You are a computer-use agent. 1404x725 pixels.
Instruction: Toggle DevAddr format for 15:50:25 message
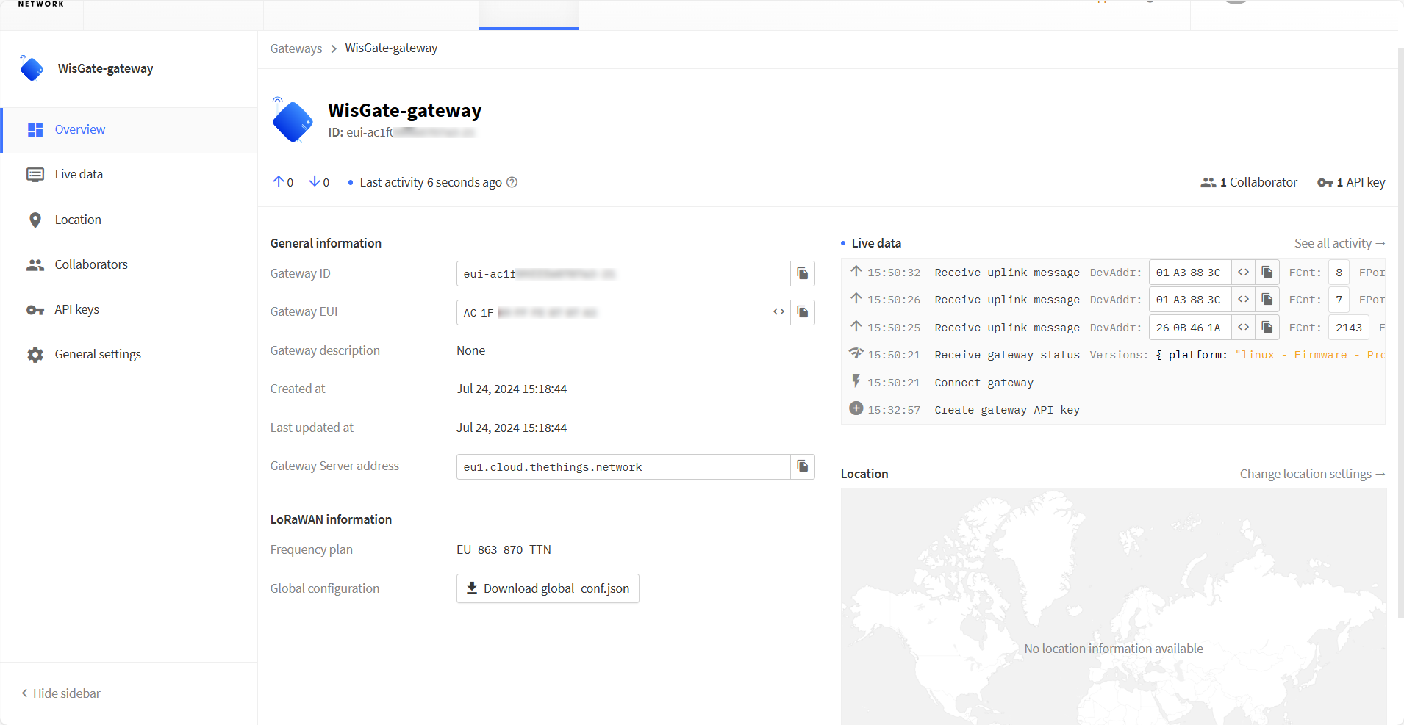(1243, 328)
